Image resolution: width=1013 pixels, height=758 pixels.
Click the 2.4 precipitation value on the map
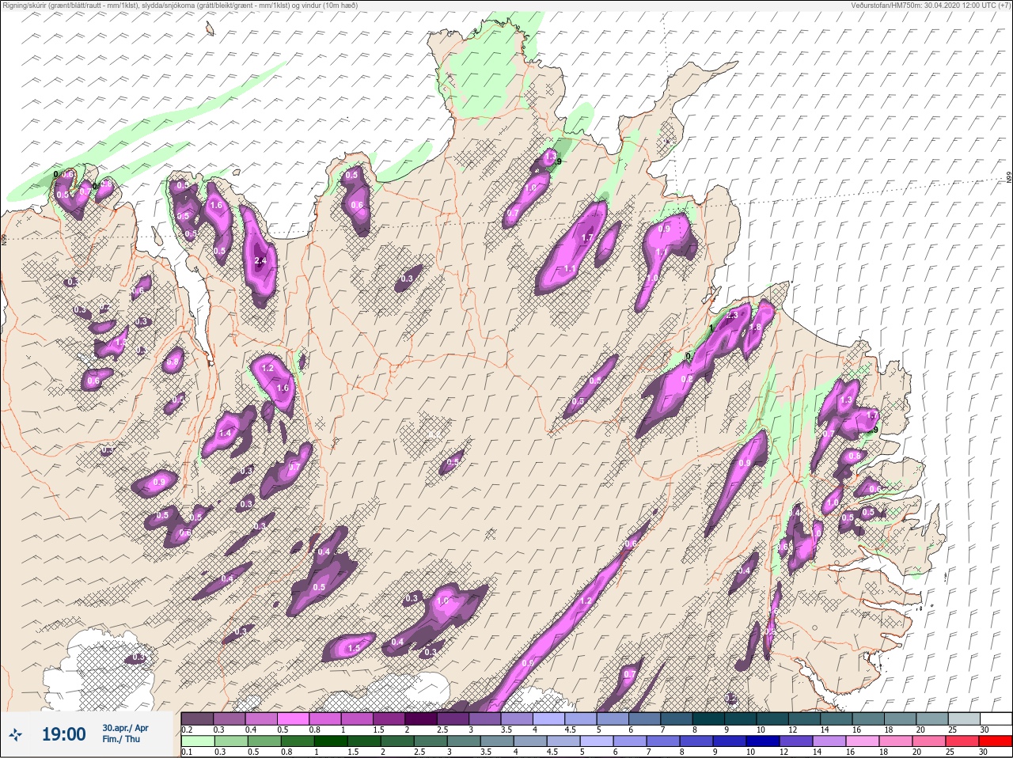pyautogui.click(x=260, y=261)
